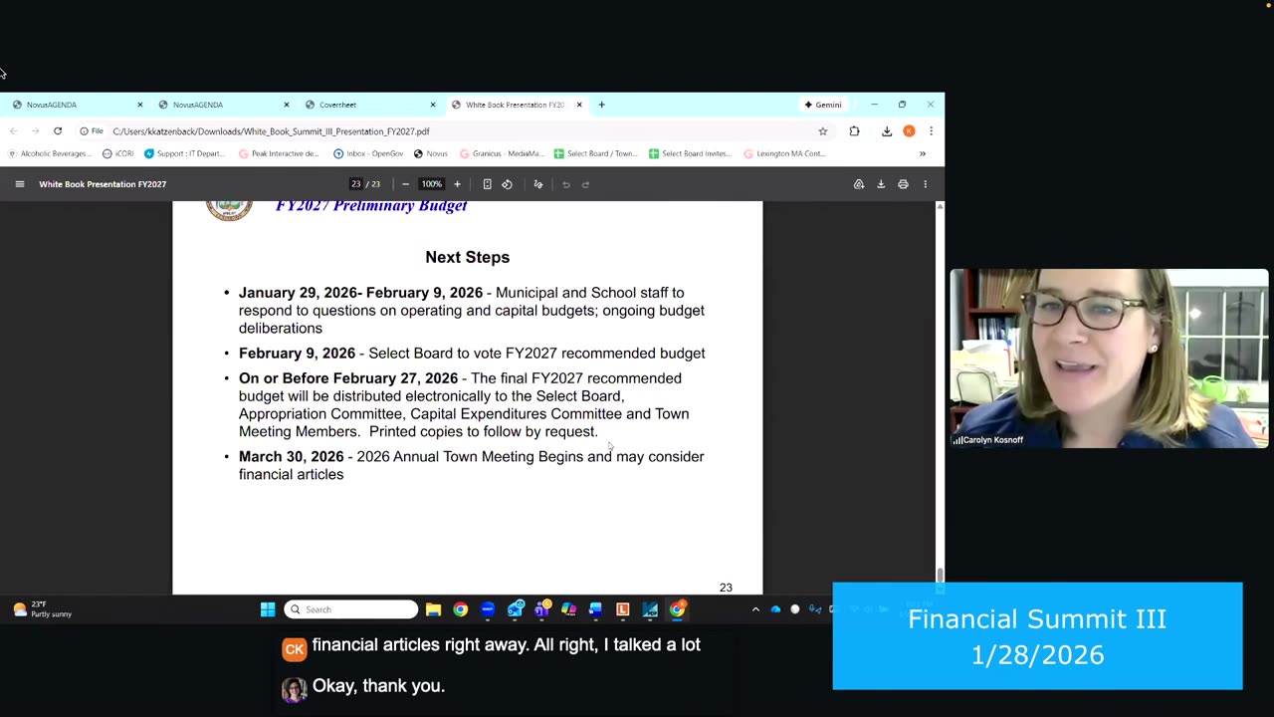Open the iCORI bookmark
This screenshot has width=1274, height=717.
[x=117, y=153]
